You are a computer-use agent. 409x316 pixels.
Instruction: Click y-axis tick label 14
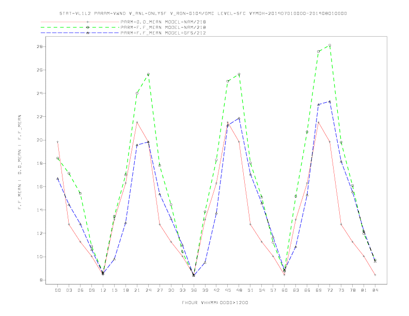pyautogui.click(x=40, y=210)
